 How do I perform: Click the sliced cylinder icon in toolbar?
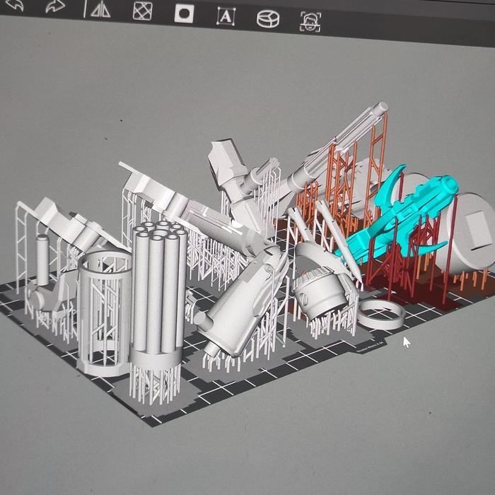tap(267, 18)
